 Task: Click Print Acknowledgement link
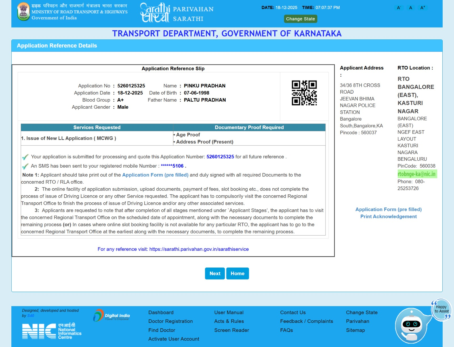(388, 216)
